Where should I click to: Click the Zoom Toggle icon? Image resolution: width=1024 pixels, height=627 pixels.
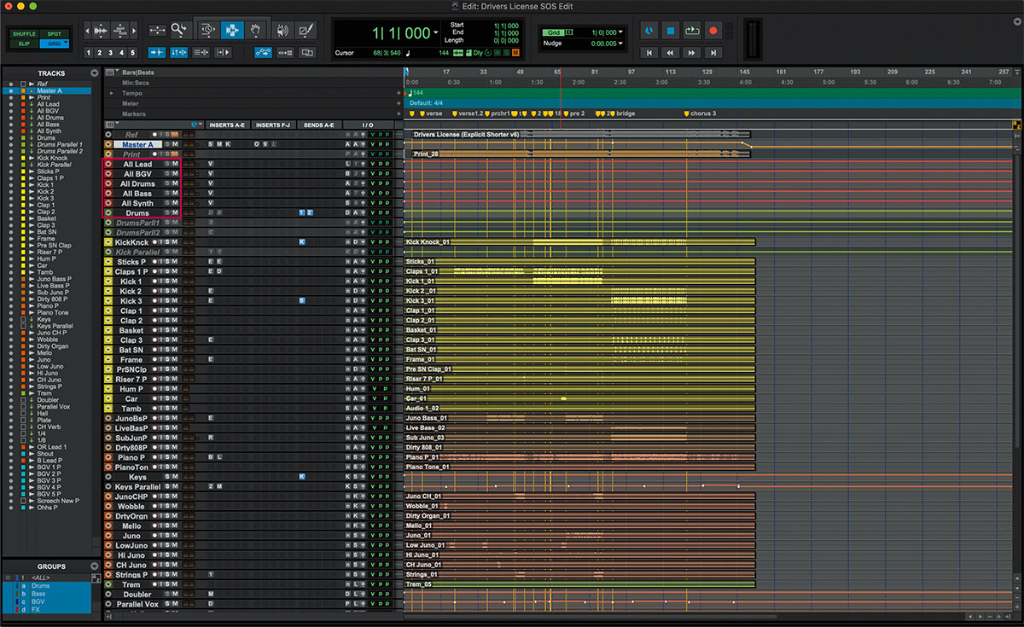pyautogui.click(x=157, y=30)
